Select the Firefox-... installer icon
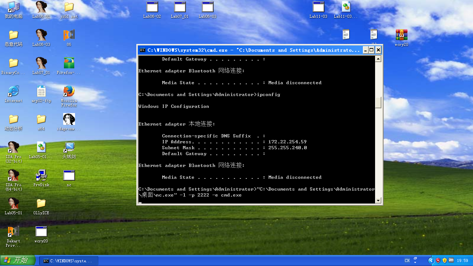Viewport: 473px width, 266px height. 69,66
